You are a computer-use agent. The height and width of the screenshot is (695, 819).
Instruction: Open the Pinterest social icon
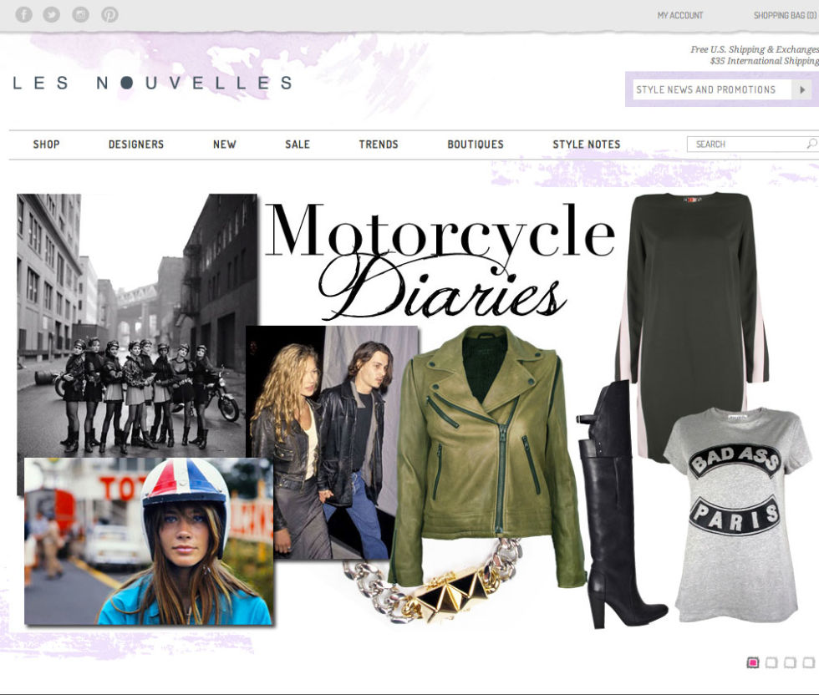click(x=109, y=15)
